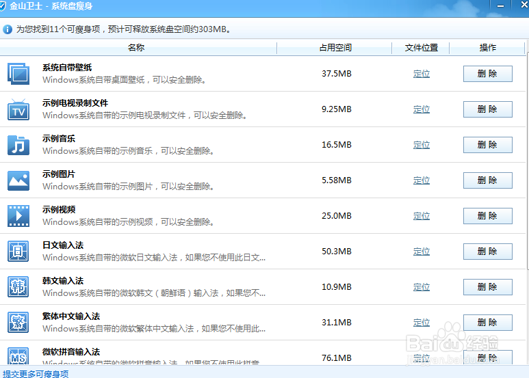Image resolution: width=529 pixels, height=378 pixels.
Task: Delete the 示例电视录制文件 item
Action: [x=487, y=109]
